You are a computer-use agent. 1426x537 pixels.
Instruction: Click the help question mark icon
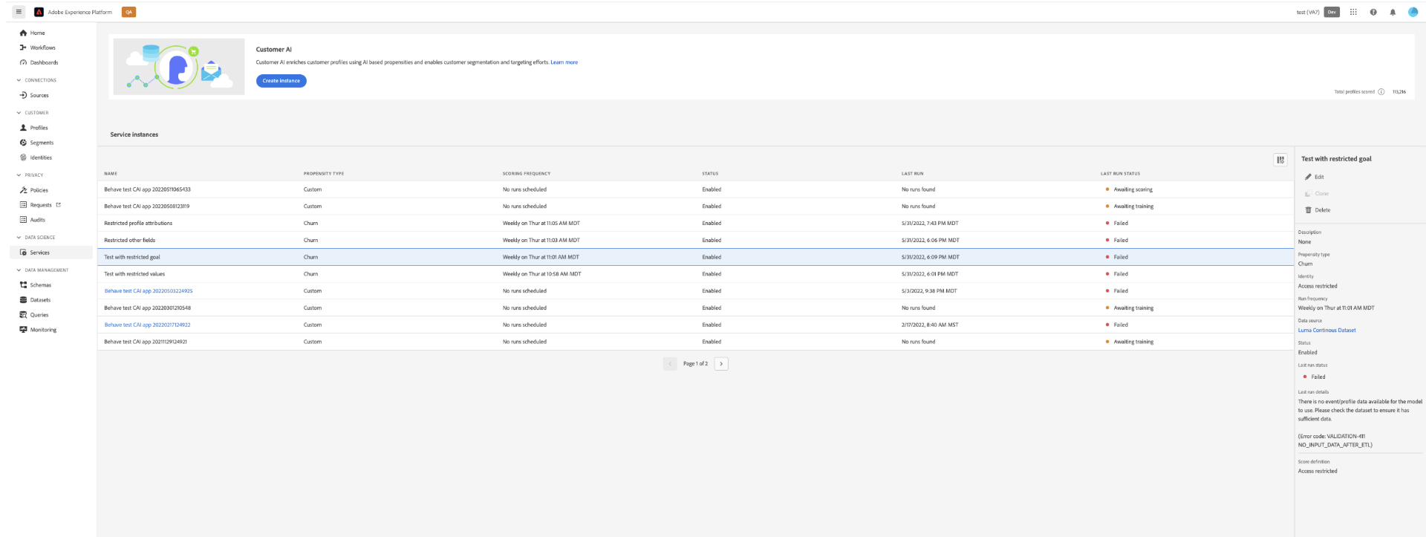[1373, 12]
